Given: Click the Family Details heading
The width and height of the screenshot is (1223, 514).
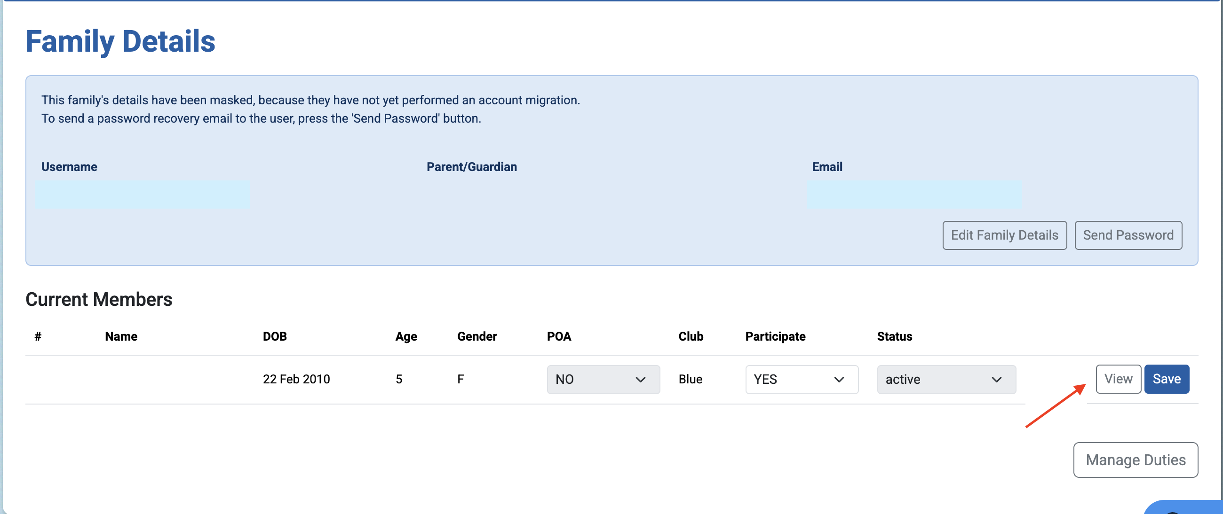Looking at the screenshot, I should pyautogui.click(x=120, y=41).
